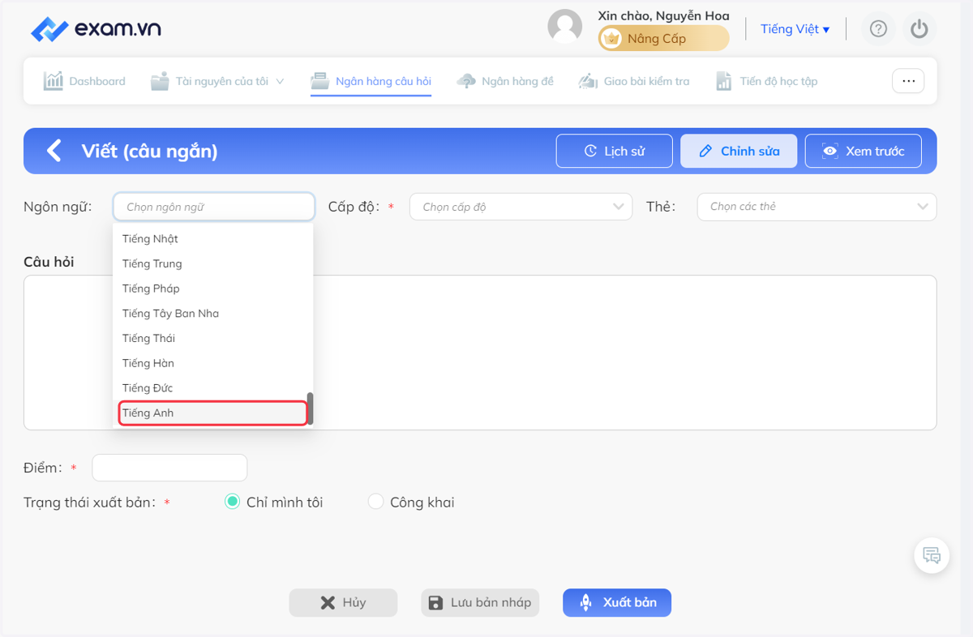The height and width of the screenshot is (637, 973).
Task: Select the Tiếng Đức option
Action: [212, 388]
